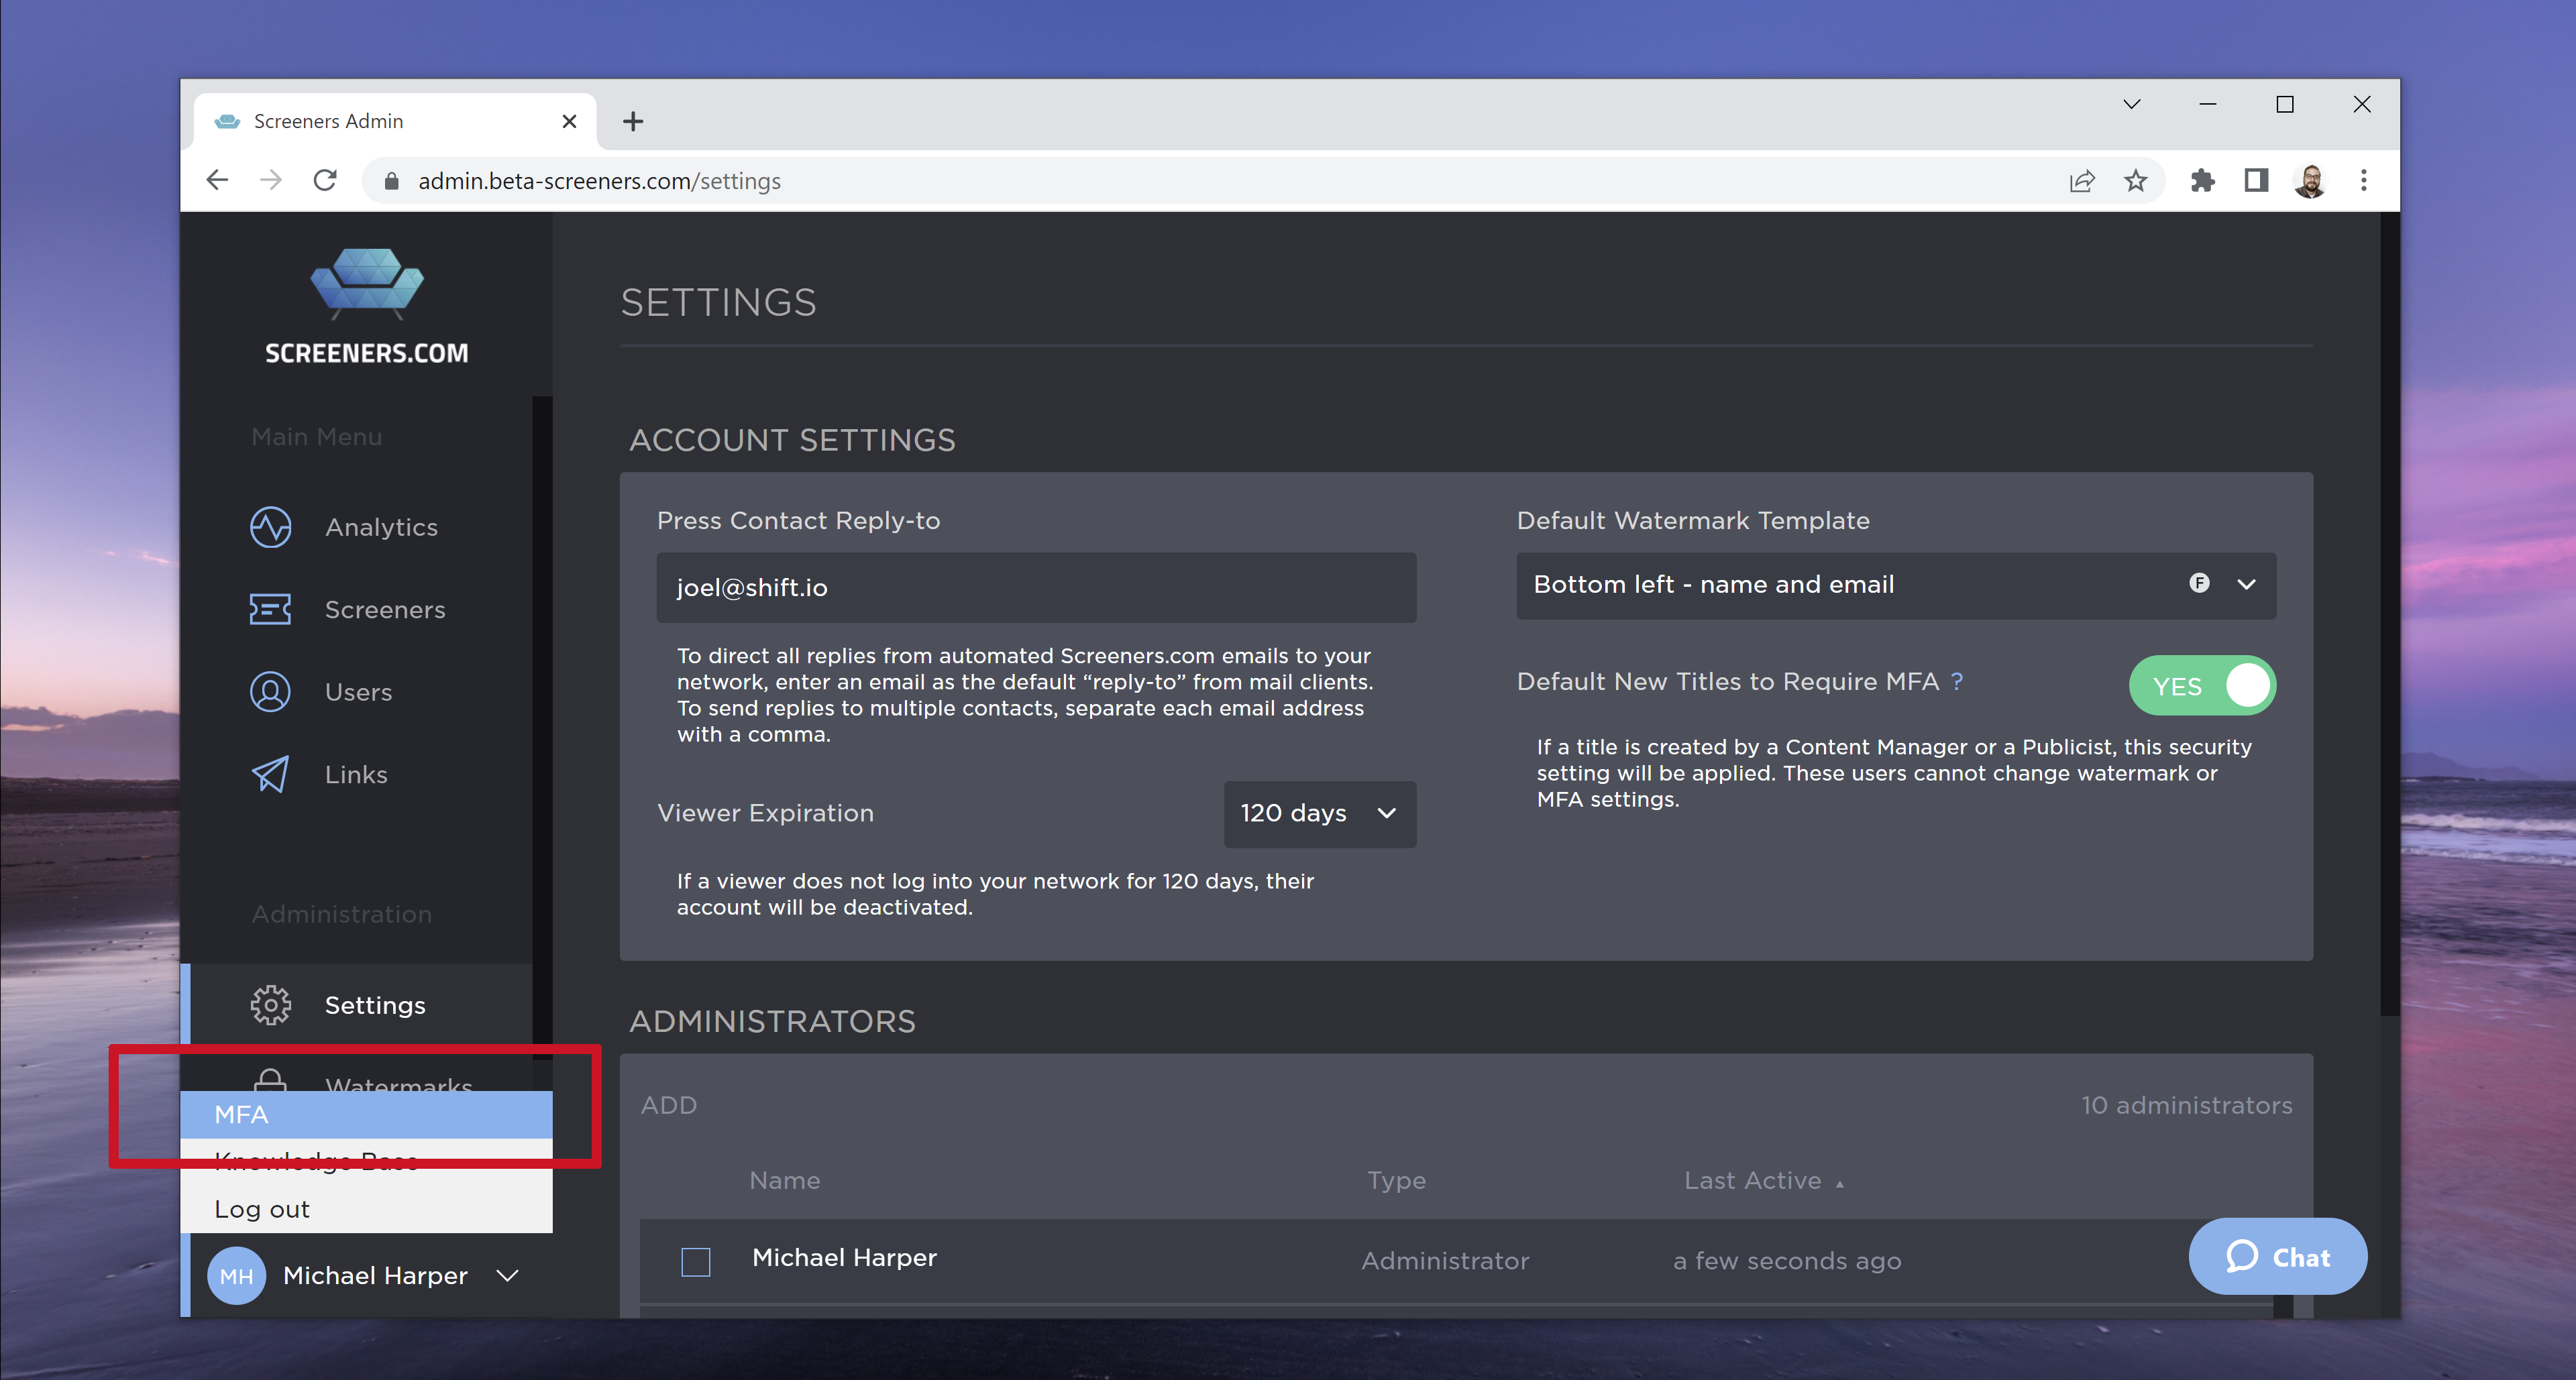Viewport: 2576px width, 1380px height.
Task: Open the browser extensions puzzle icon
Action: pos(2203,181)
